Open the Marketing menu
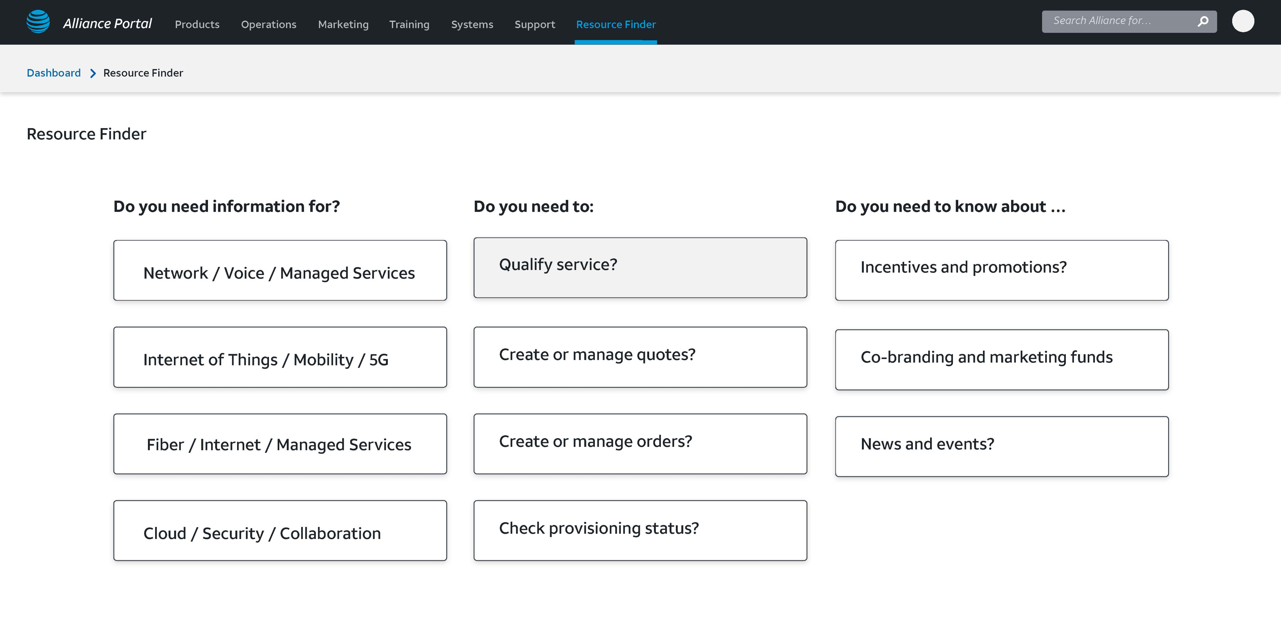1281x640 pixels. (x=343, y=24)
